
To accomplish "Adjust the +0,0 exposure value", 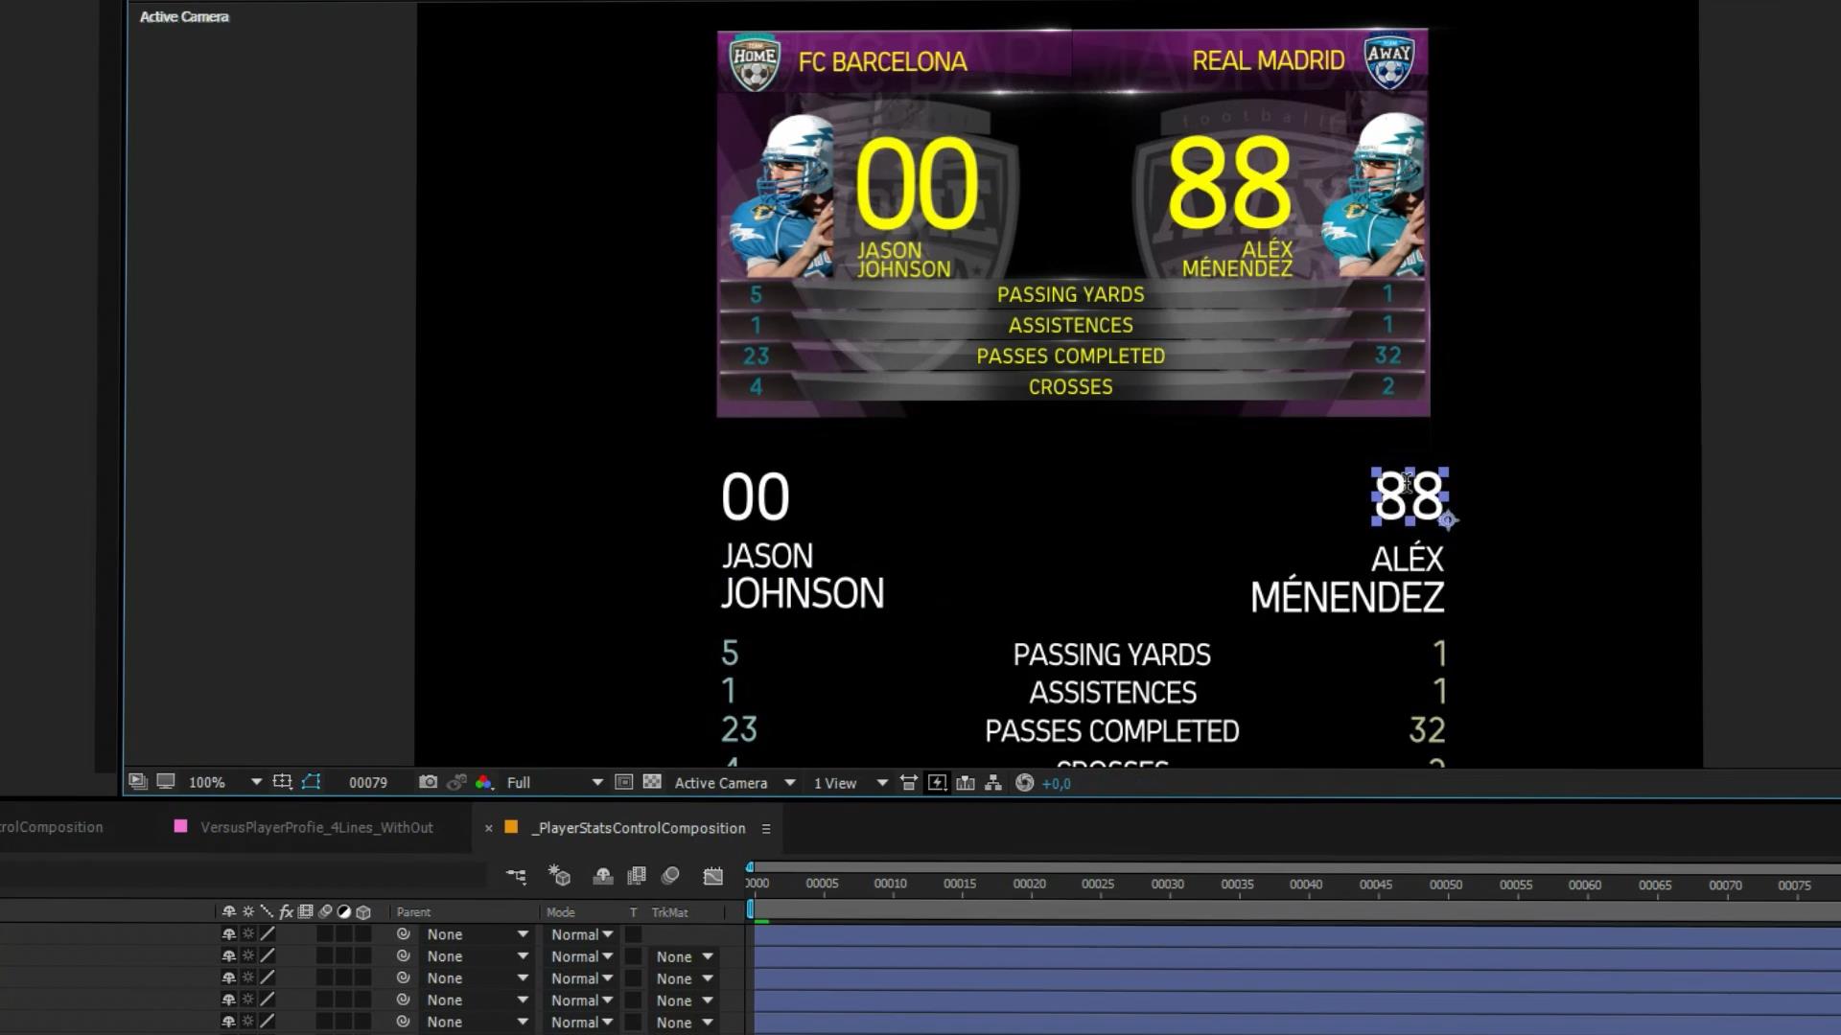I will pyautogui.click(x=1056, y=783).
